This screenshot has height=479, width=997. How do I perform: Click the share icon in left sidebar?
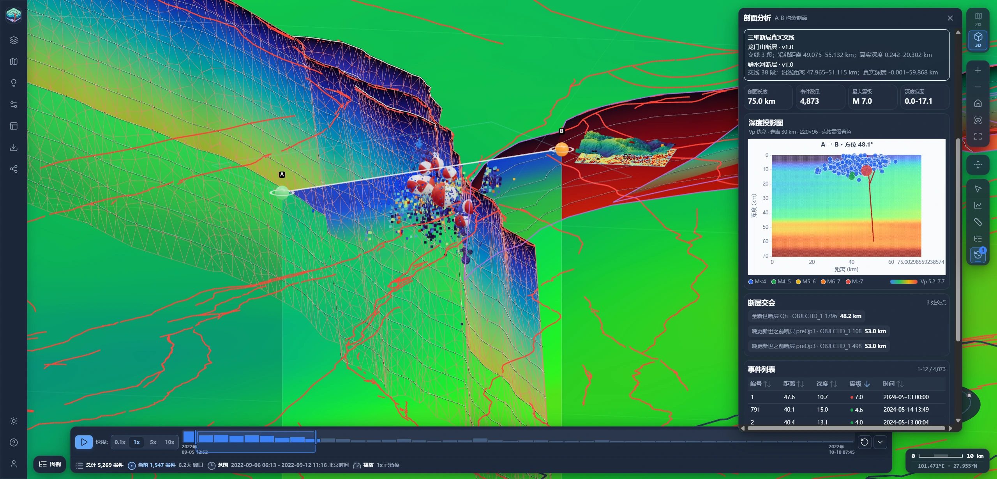tap(14, 169)
